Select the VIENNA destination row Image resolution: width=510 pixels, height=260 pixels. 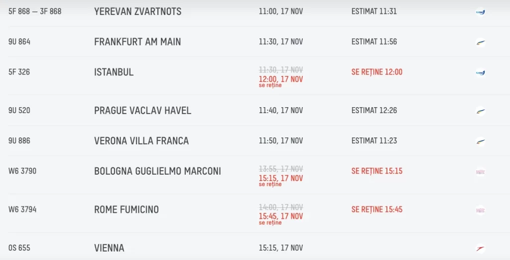click(109, 248)
